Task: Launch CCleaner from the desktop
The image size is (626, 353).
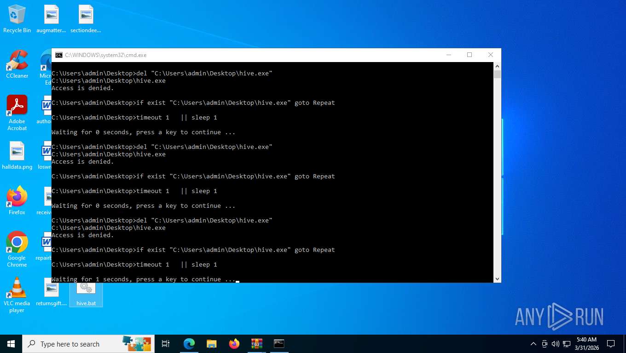Action: pos(17,64)
